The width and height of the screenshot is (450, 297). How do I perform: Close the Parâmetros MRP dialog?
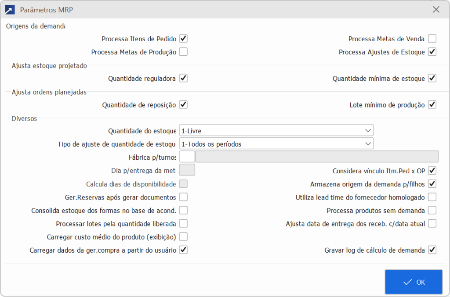pyautogui.click(x=436, y=10)
